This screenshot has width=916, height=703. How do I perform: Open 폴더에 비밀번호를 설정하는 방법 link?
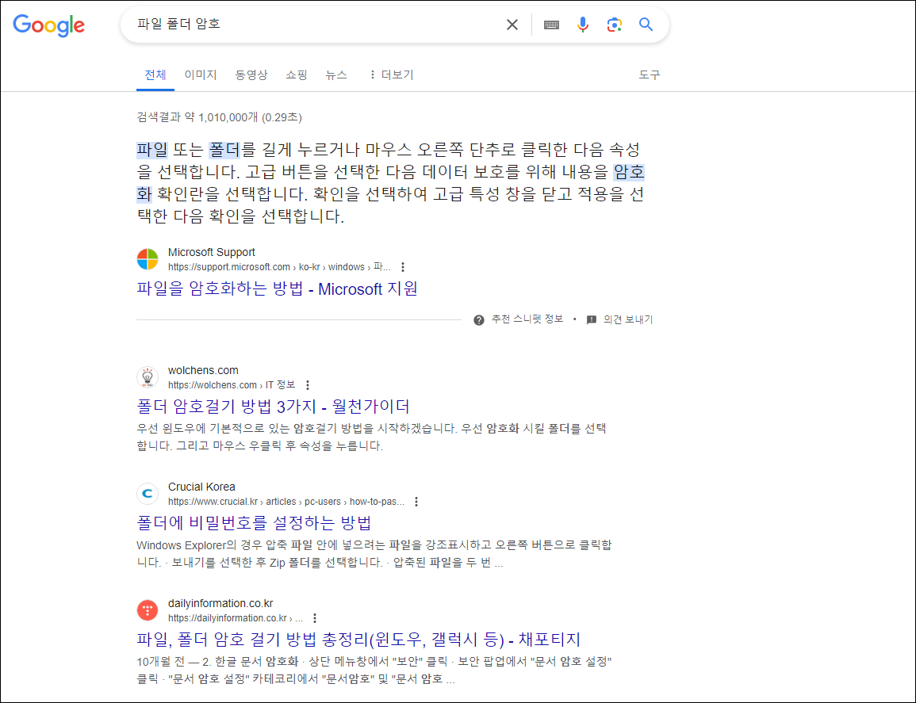(254, 522)
